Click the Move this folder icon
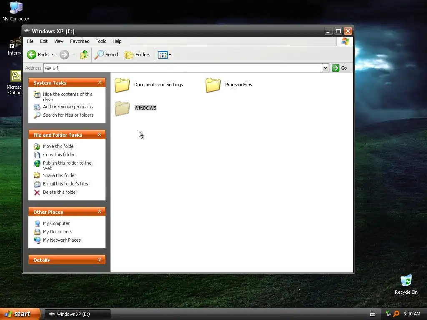427x320 pixels. (x=37, y=147)
